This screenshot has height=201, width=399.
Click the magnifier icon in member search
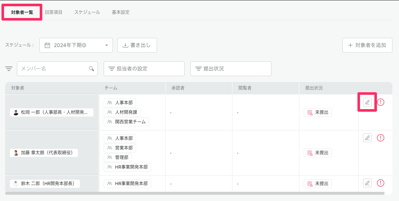[x=92, y=69]
